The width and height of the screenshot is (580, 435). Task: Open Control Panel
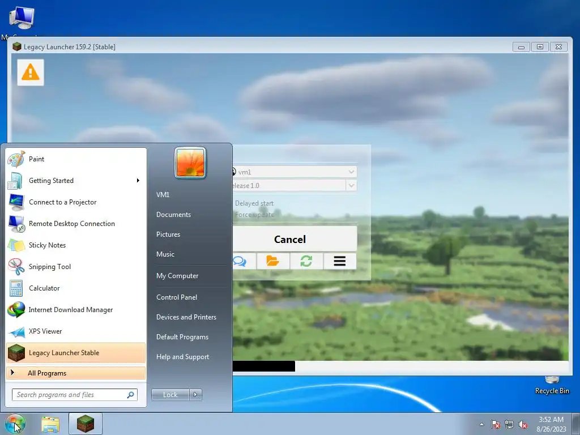point(177,297)
